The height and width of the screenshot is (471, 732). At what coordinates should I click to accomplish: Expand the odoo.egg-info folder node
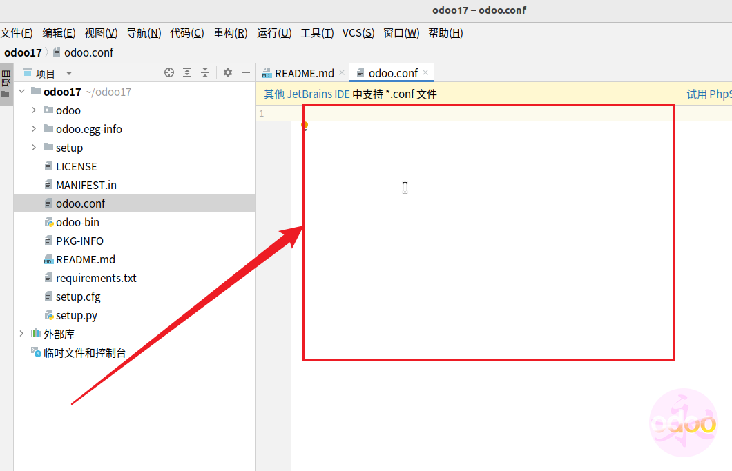click(x=34, y=129)
